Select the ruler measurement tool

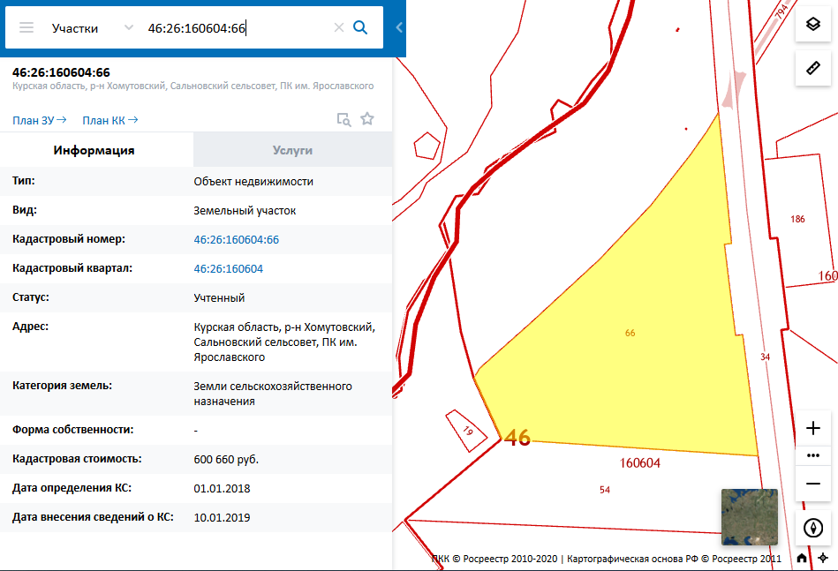coord(812,68)
